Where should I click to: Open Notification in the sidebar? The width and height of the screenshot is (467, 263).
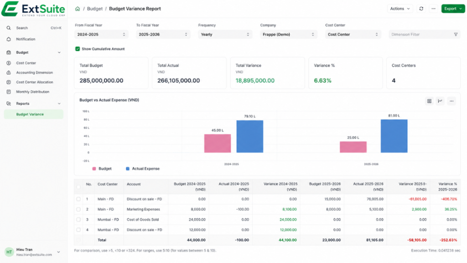pos(26,39)
